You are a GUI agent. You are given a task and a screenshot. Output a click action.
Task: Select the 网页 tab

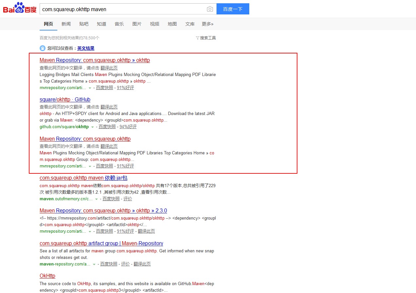click(48, 24)
